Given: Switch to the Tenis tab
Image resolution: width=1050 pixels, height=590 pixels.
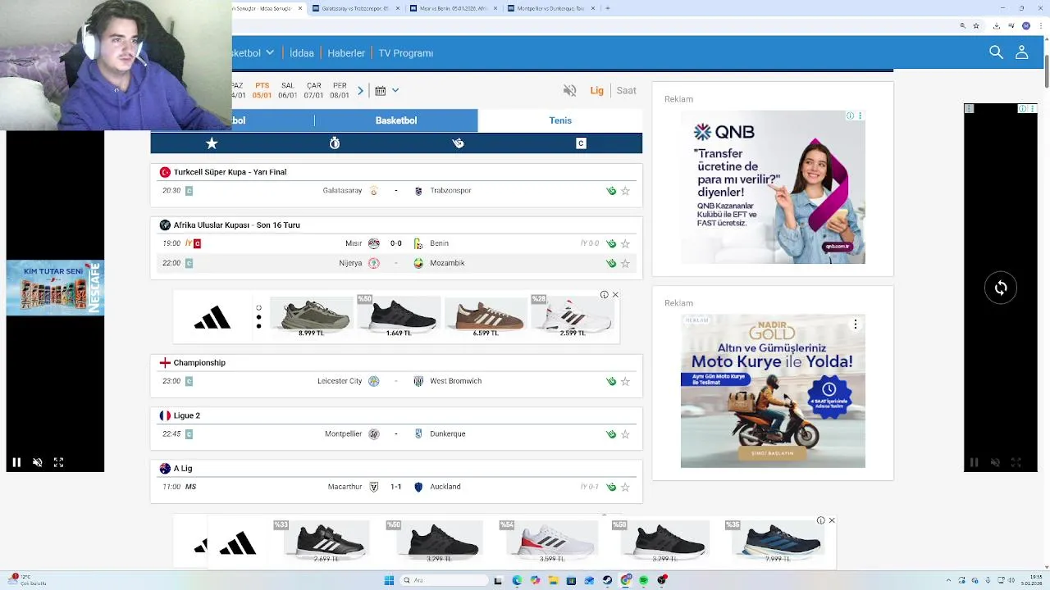Looking at the screenshot, I should click(560, 120).
